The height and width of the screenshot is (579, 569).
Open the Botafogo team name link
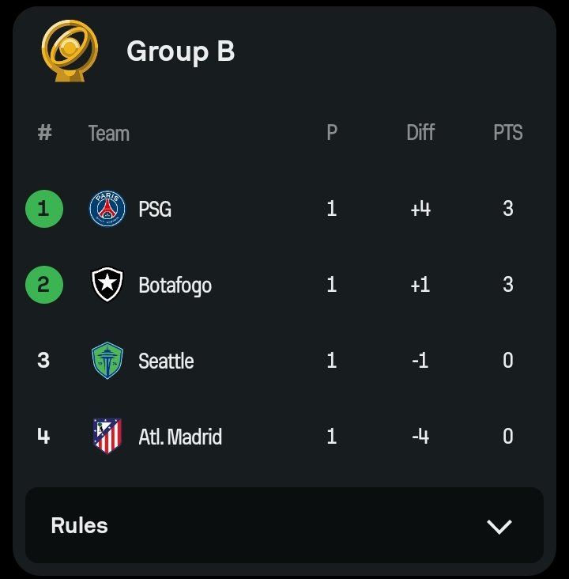coord(175,286)
